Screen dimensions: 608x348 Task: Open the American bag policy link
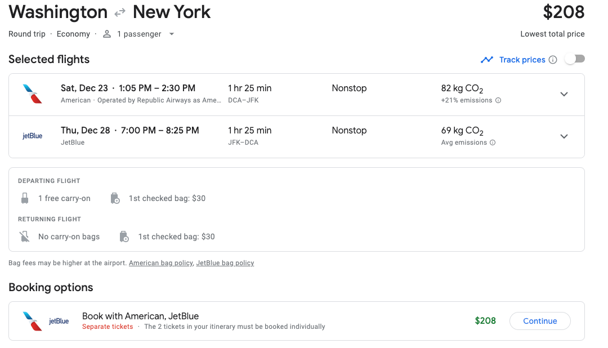(x=160, y=262)
